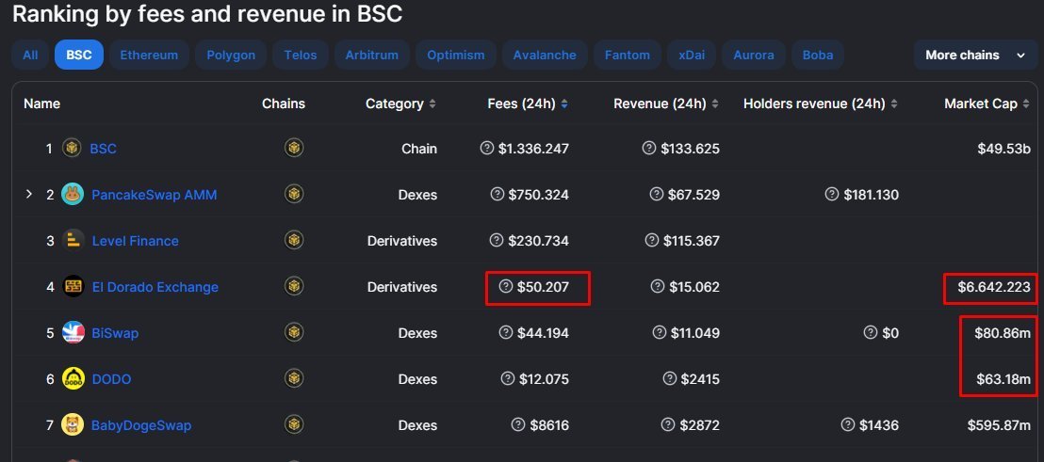Viewport: 1044px width, 462px height.
Task: Click the DODO yellow logo icon
Action: 73,379
